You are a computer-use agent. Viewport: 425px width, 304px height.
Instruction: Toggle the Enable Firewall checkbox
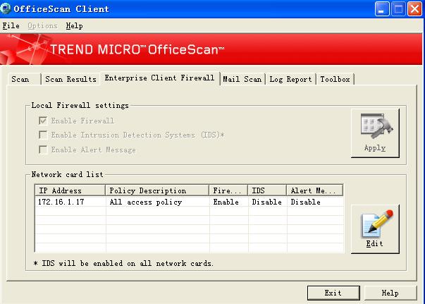(x=43, y=121)
